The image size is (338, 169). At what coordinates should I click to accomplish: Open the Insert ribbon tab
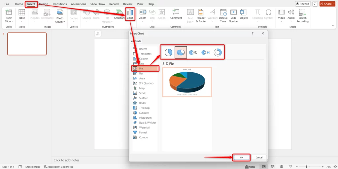[x=31, y=4]
